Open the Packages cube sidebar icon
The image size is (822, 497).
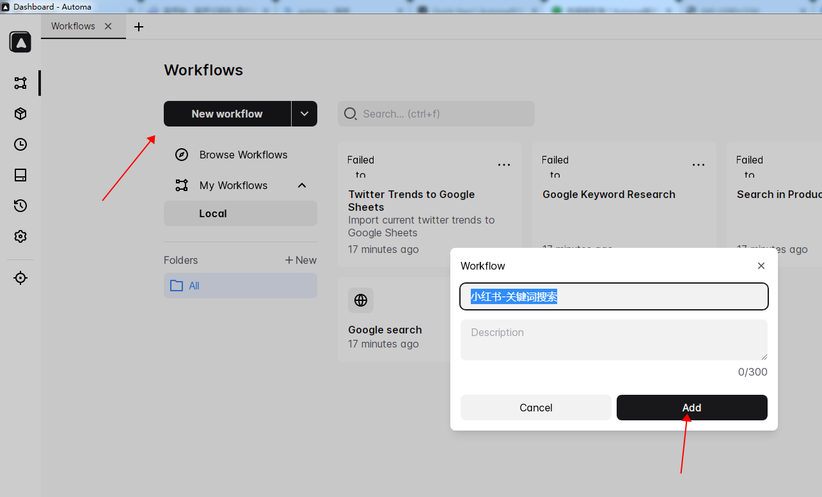pyautogui.click(x=20, y=114)
